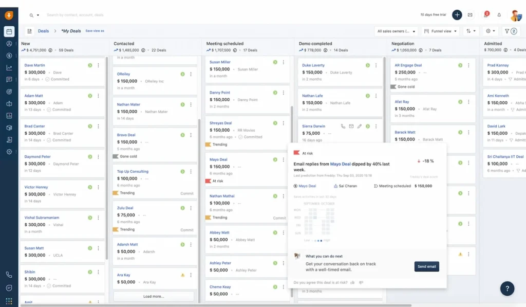Click the Deals breadcrumb item

(x=44, y=31)
